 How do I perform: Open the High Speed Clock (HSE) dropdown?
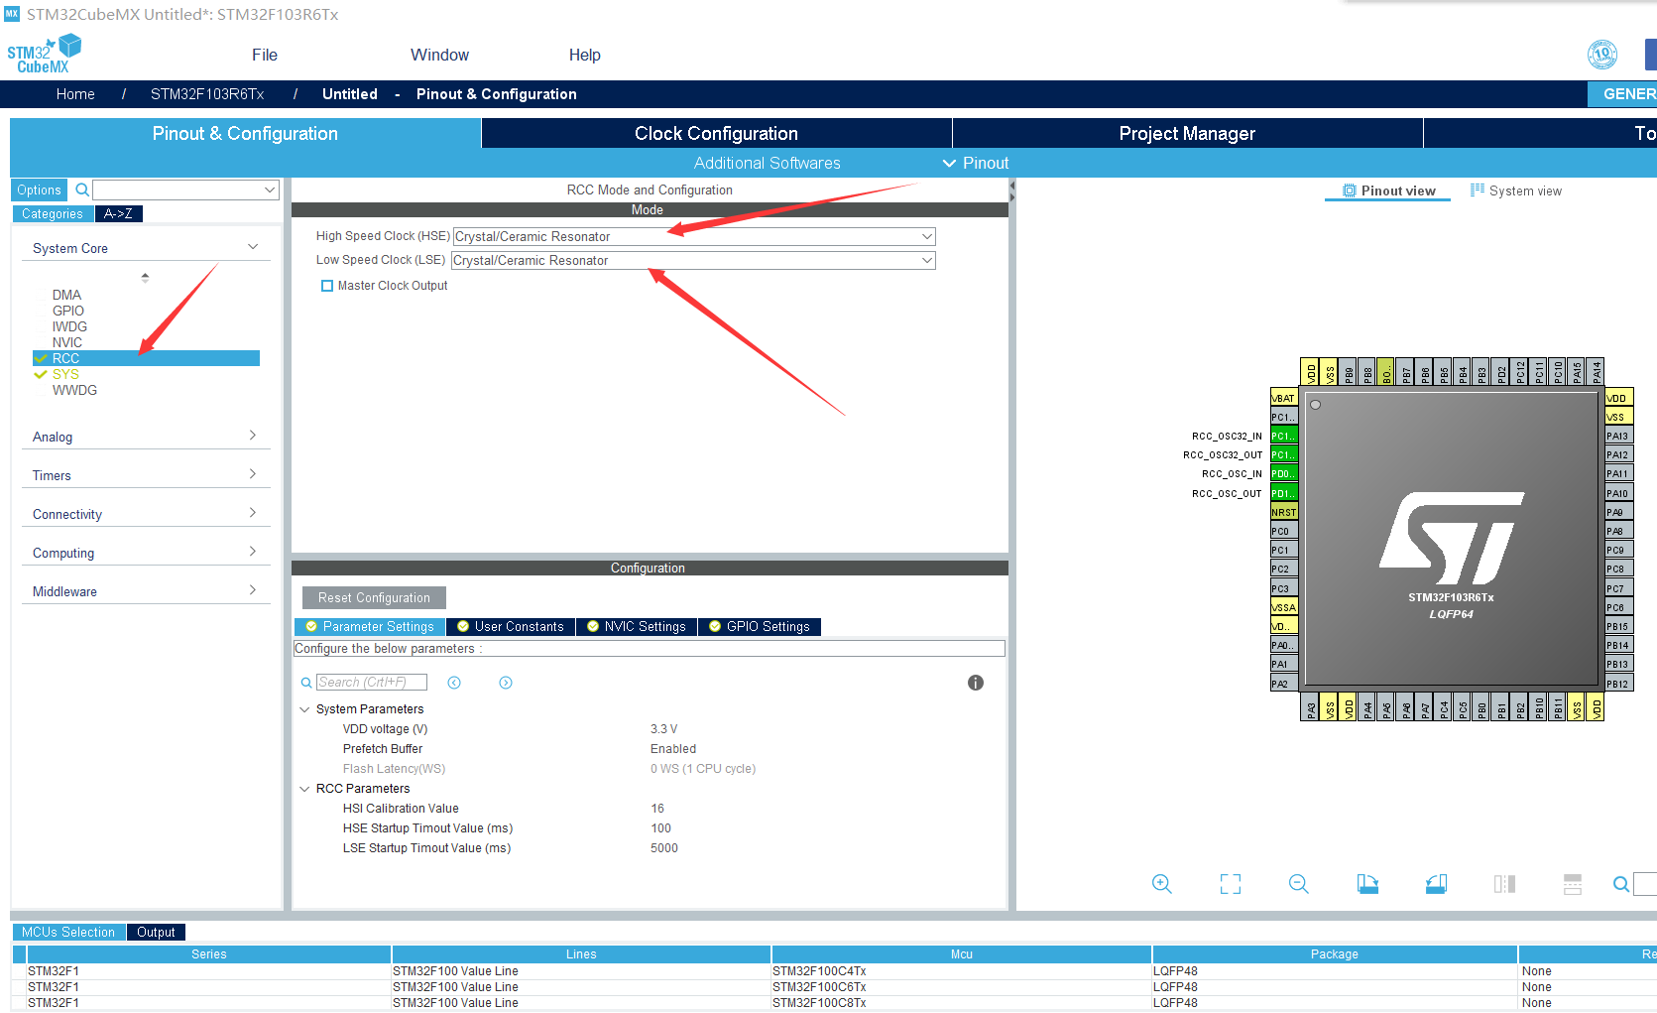point(925,236)
